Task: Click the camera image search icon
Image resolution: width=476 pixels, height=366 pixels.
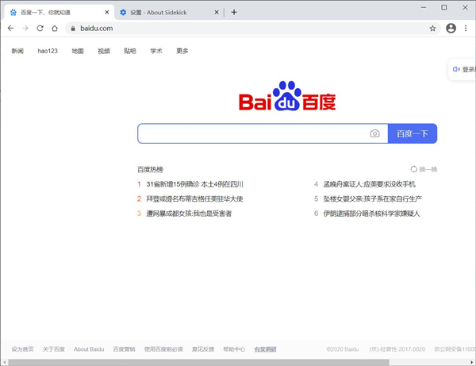Action: coord(374,134)
